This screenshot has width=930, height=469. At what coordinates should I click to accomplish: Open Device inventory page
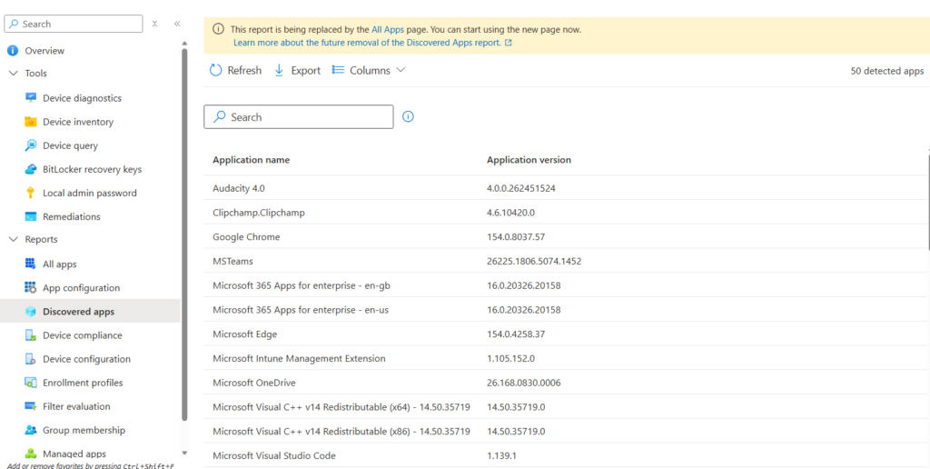coord(78,122)
